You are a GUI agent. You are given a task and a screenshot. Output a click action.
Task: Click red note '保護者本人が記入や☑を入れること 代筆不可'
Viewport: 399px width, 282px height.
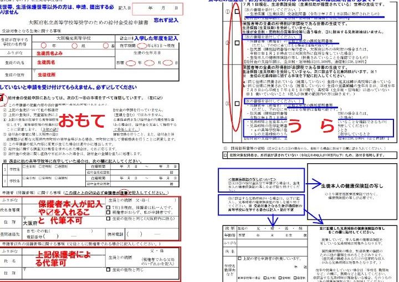70,212
